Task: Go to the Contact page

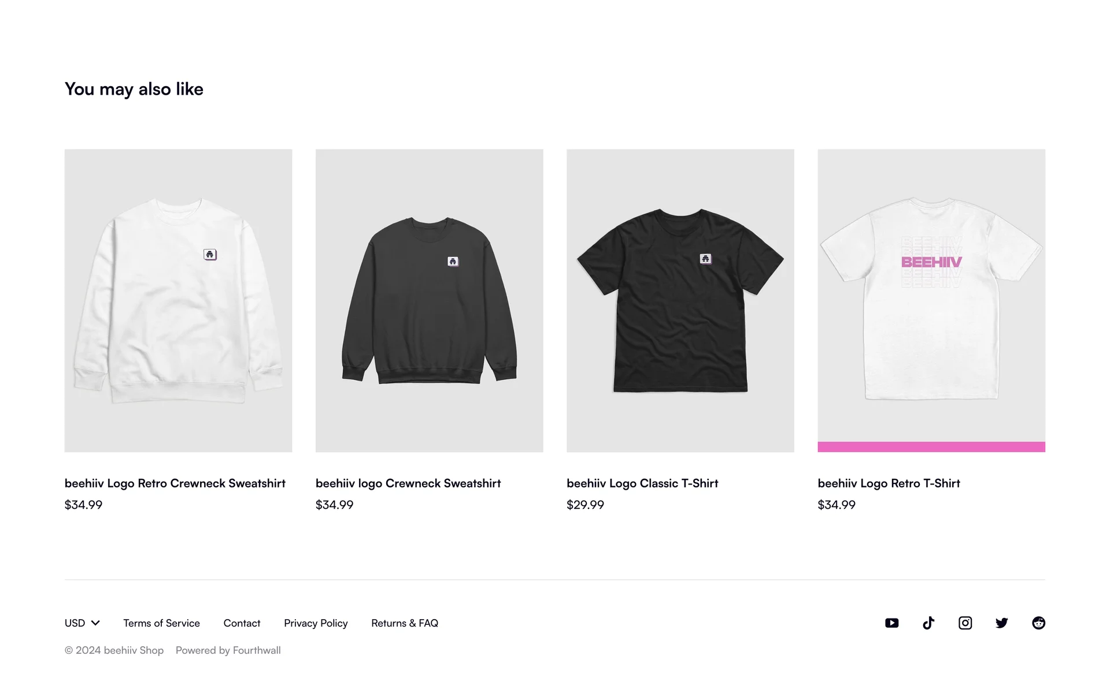Action: pyautogui.click(x=242, y=623)
